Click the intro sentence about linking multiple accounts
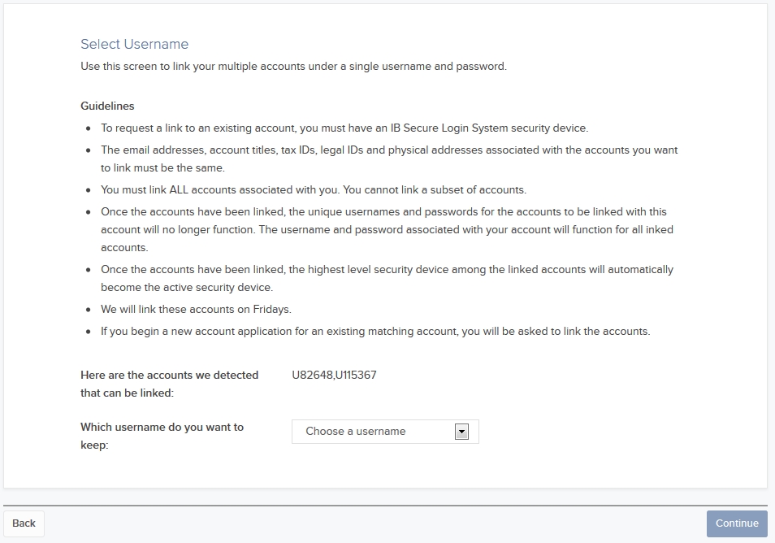 (293, 67)
